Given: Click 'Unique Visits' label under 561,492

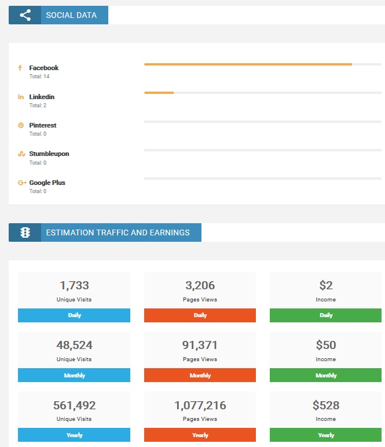Looking at the screenshot, I should 74,419.
